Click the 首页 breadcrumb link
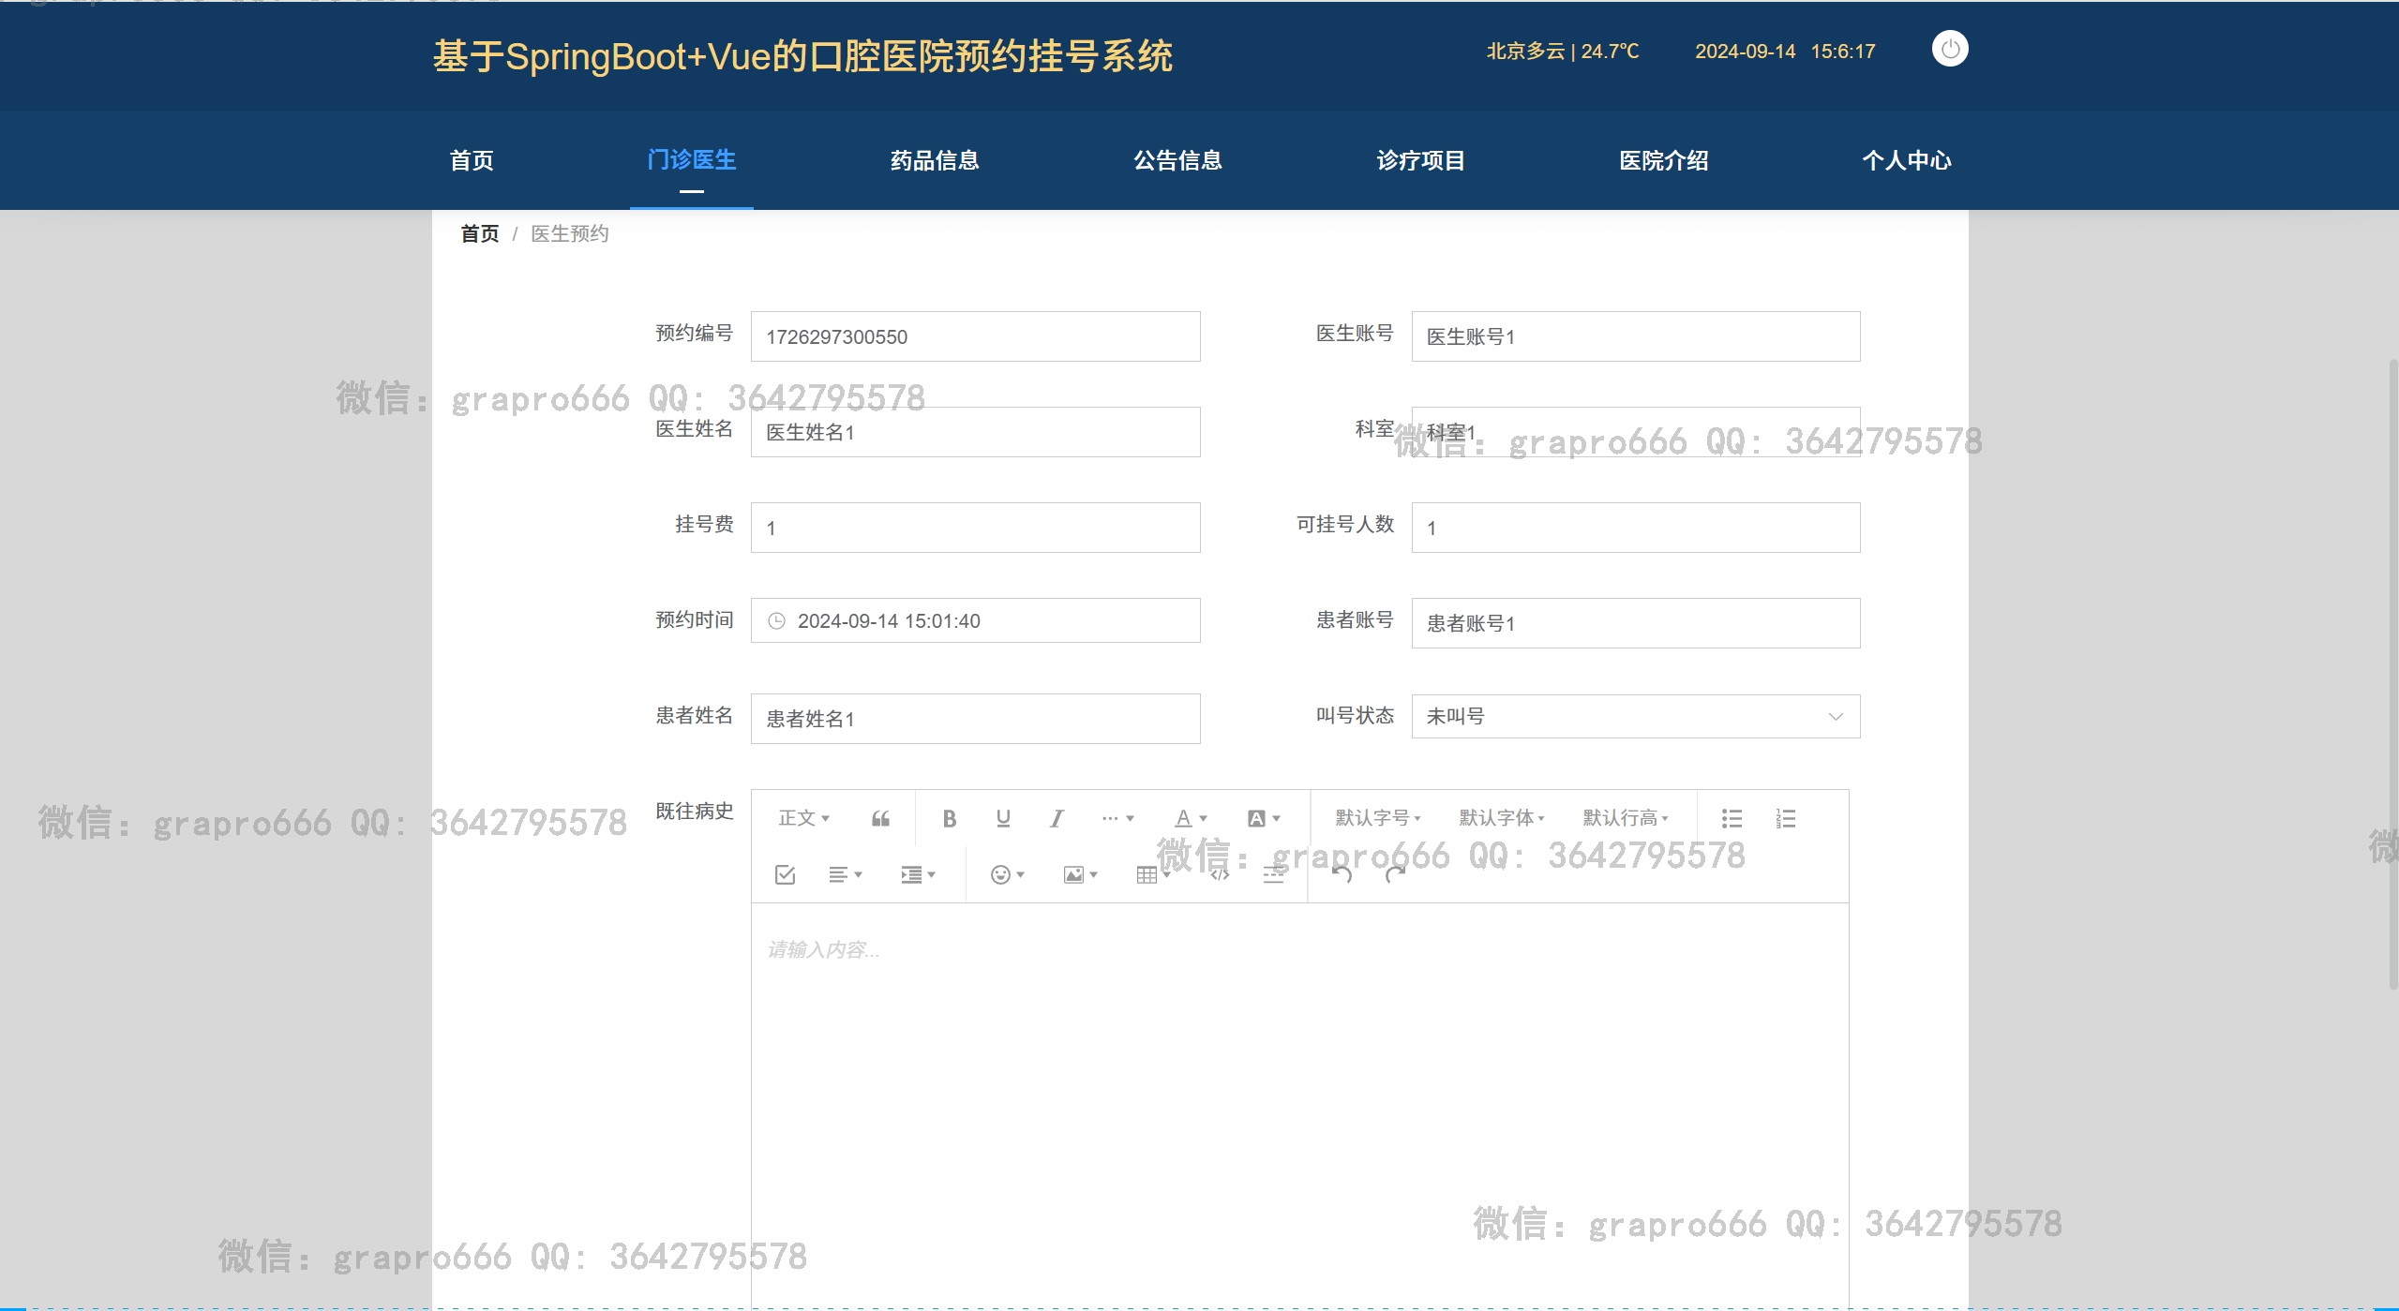This screenshot has height=1311, width=2399. click(479, 233)
